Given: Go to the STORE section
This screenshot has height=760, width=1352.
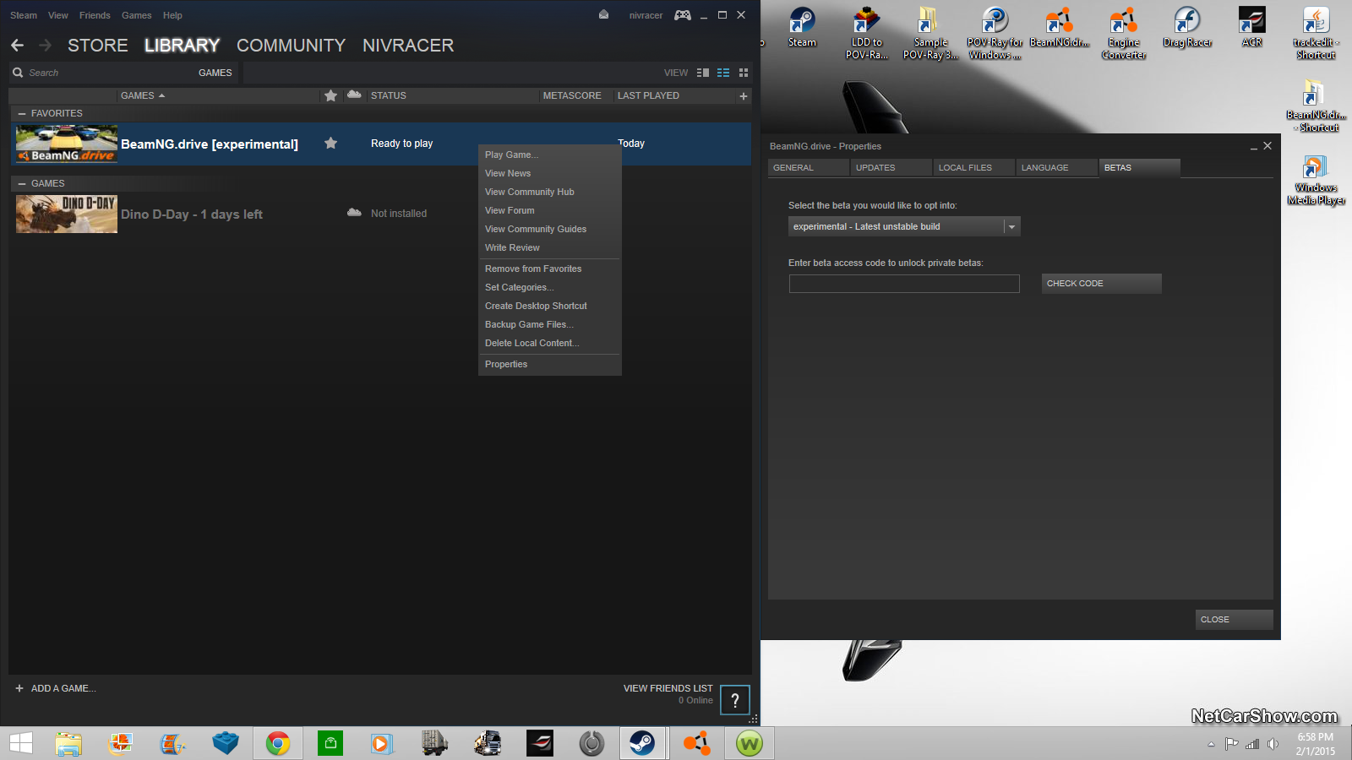Looking at the screenshot, I should (x=98, y=46).
